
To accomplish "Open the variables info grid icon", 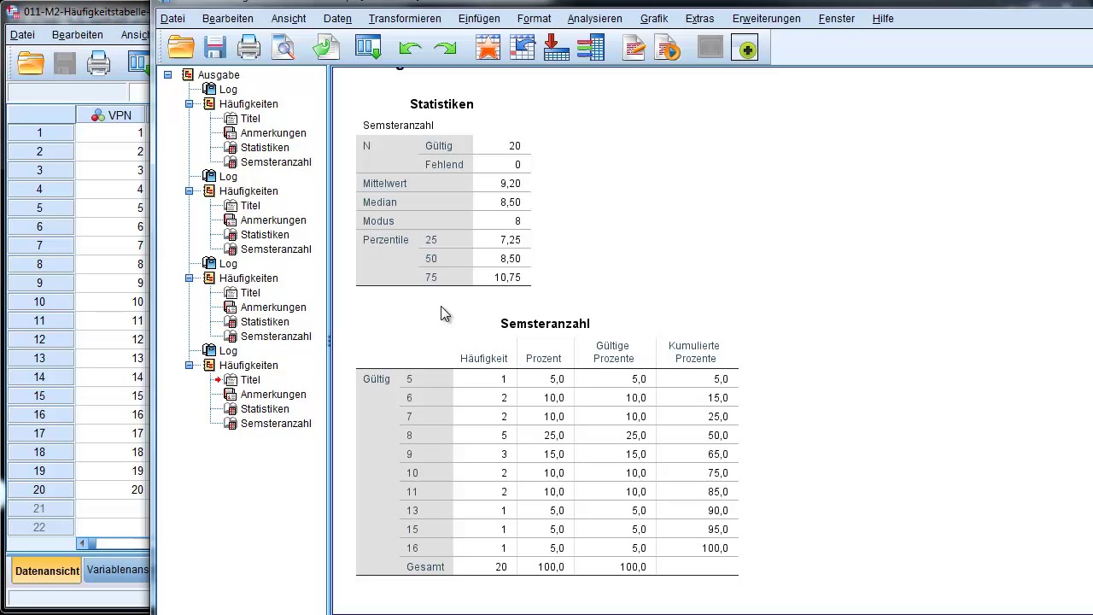I will pos(590,48).
